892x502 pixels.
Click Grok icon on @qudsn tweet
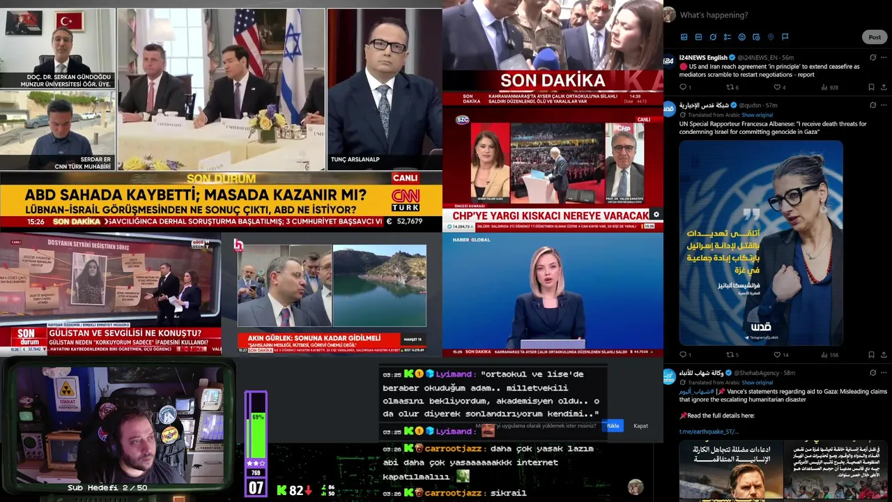pos(872,105)
